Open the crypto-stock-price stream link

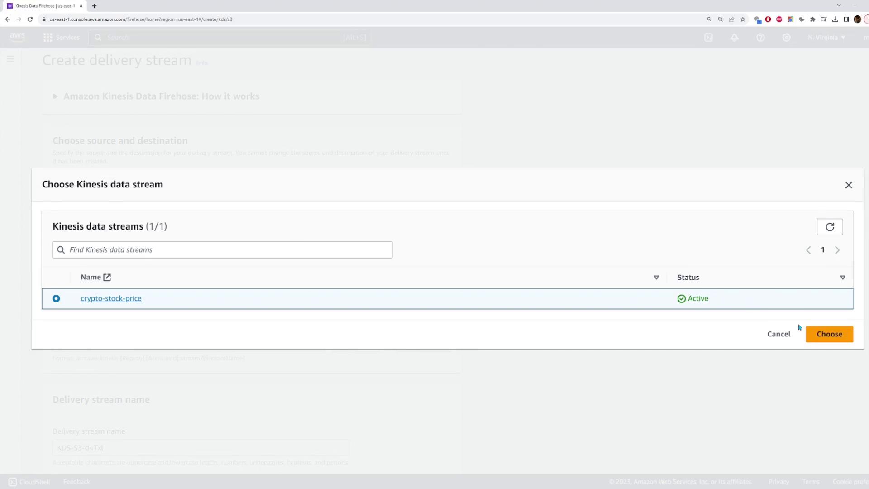(111, 298)
